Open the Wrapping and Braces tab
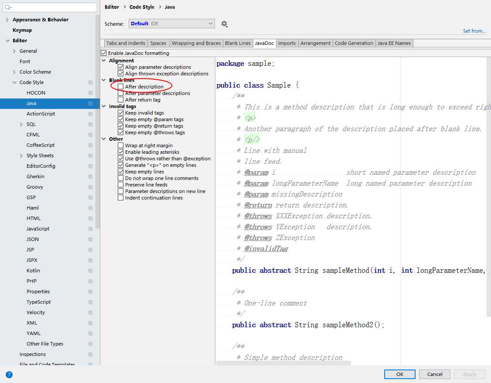Image resolution: width=491 pixels, height=383 pixels. point(196,43)
